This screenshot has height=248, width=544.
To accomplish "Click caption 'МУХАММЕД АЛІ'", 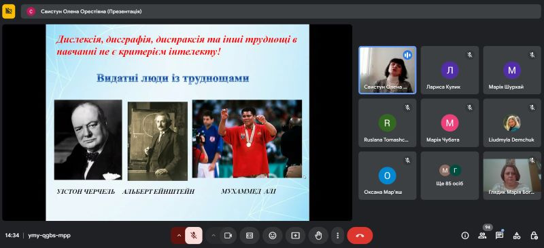I will [248, 191].
